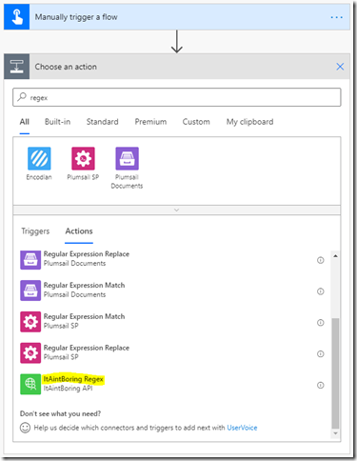
Task: Click the Choose an action step icon
Action: pos(17,67)
